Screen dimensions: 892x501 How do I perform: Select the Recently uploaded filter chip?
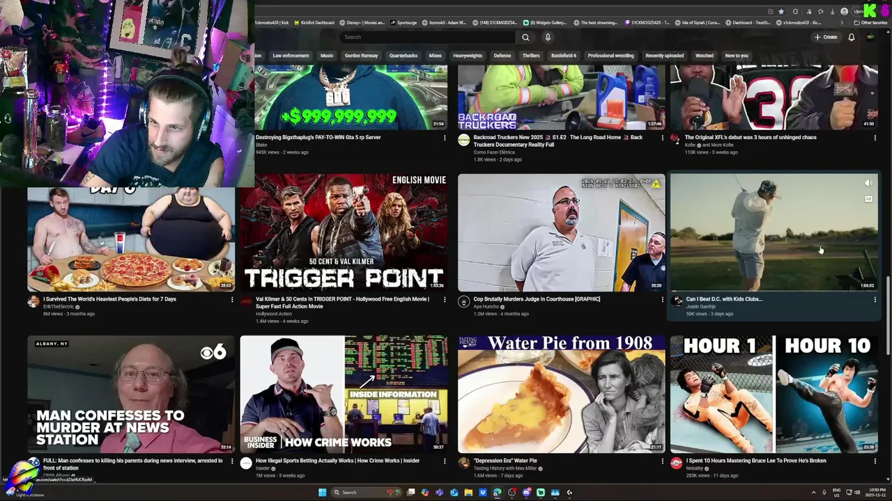tap(664, 56)
